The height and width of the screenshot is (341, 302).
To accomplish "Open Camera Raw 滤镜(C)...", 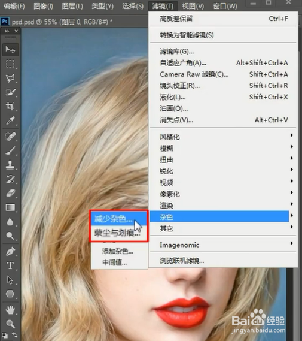I will tap(224, 74).
